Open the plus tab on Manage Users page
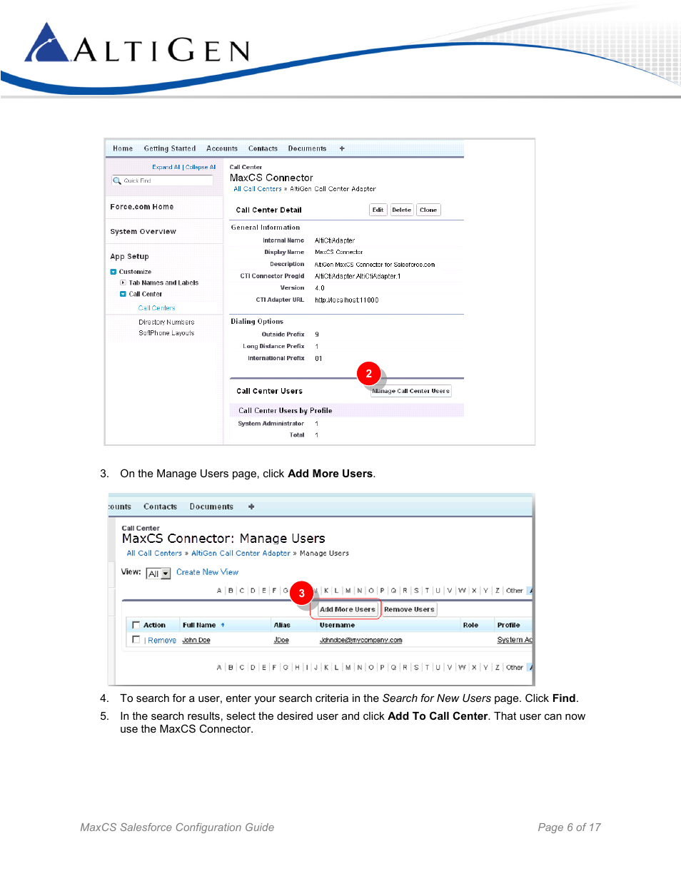681x881 pixels. click(x=251, y=506)
